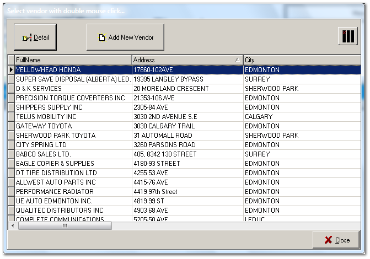Select the D & K SERVICES row
Screen dimensions: 370x259
click(73, 89)
